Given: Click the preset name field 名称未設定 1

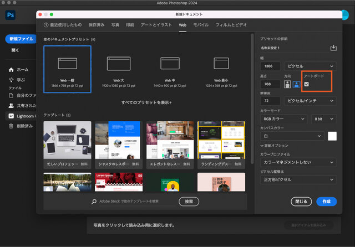Looking at the screenshot, I should coord(295,48).
